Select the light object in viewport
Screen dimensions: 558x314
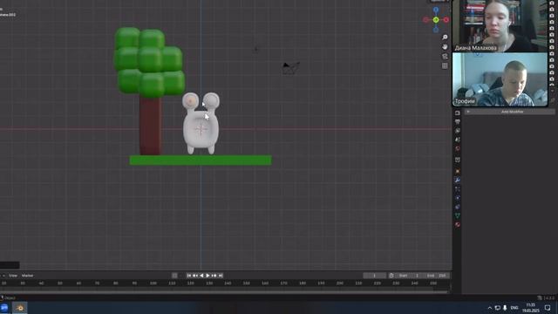pyautogui.click(x=255, y=50)
